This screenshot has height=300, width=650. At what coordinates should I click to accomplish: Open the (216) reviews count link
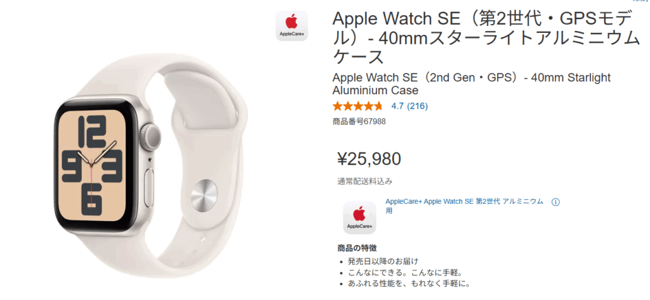[418, 106]
